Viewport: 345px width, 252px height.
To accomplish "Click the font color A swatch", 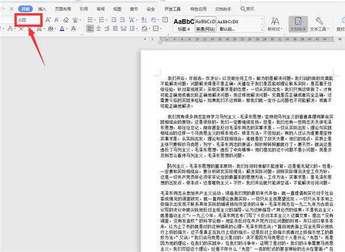I will [62, 29].
